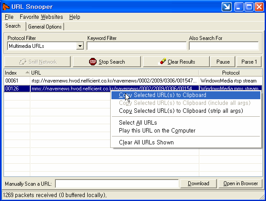
Task: Click the rtsp://navernews URL cell
Action: click(114, 81)
